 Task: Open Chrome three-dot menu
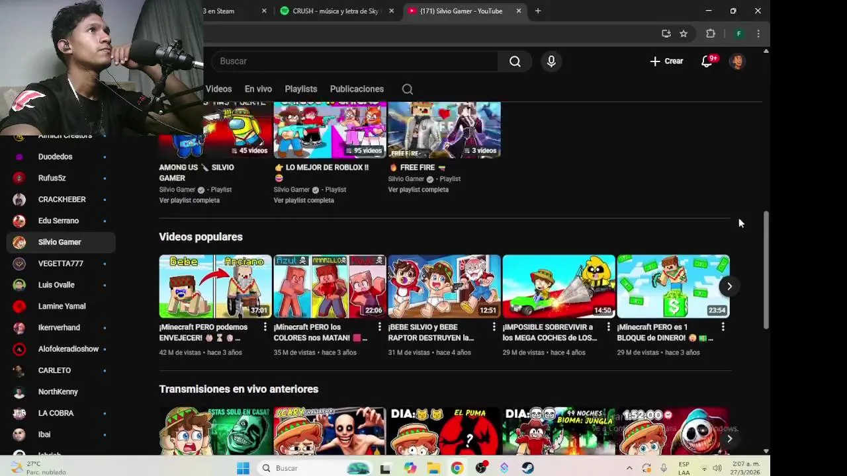click(x=758, y=34)
